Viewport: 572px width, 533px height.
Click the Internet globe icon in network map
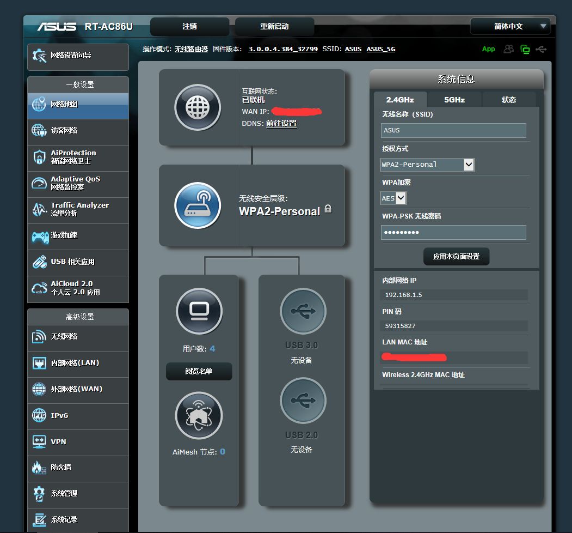pos(198,107)
